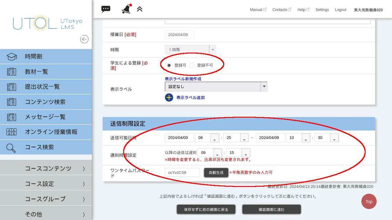Select the 登録可 radio button
The width and height of the screenshot is (392, 220).
pyautogui.click(x=169, y=65)
